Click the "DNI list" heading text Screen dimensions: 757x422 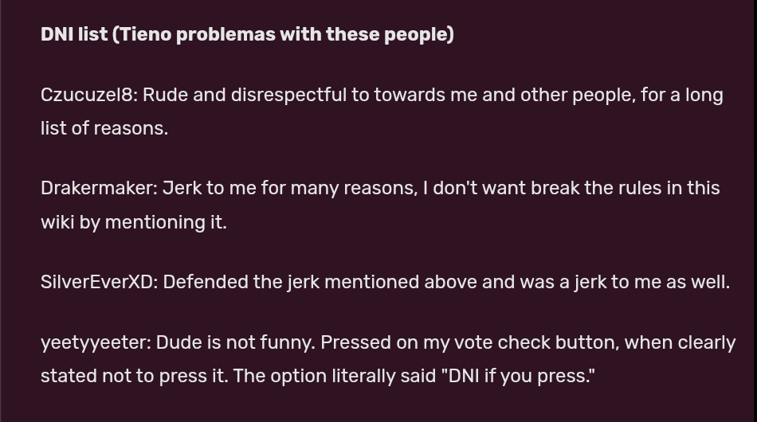pyautogui.click(x=73, y=36)
